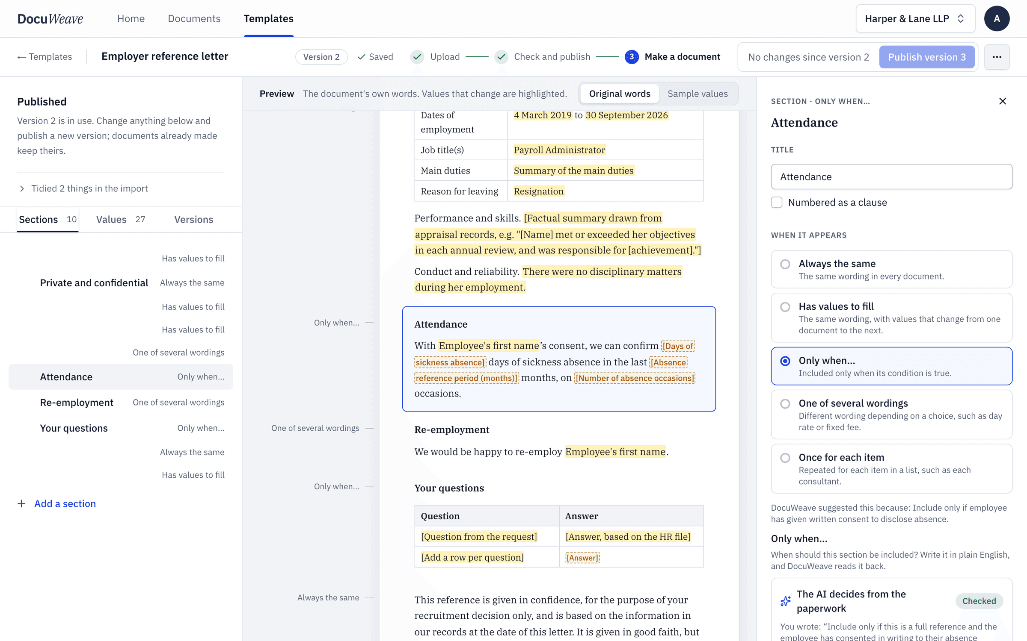Screen dimensions: 1027x641
Task: Open the user avatar A menu
Action: tap(997, 19)
